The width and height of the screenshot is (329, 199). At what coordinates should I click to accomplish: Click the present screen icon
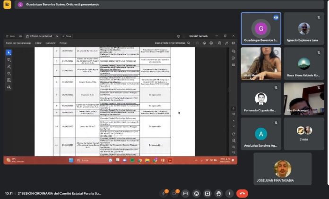207,193
